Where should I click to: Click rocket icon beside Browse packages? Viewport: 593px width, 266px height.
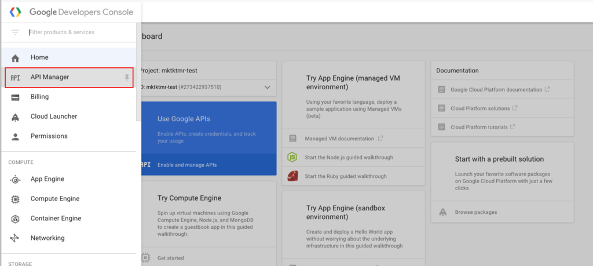[x=443, y=212]
